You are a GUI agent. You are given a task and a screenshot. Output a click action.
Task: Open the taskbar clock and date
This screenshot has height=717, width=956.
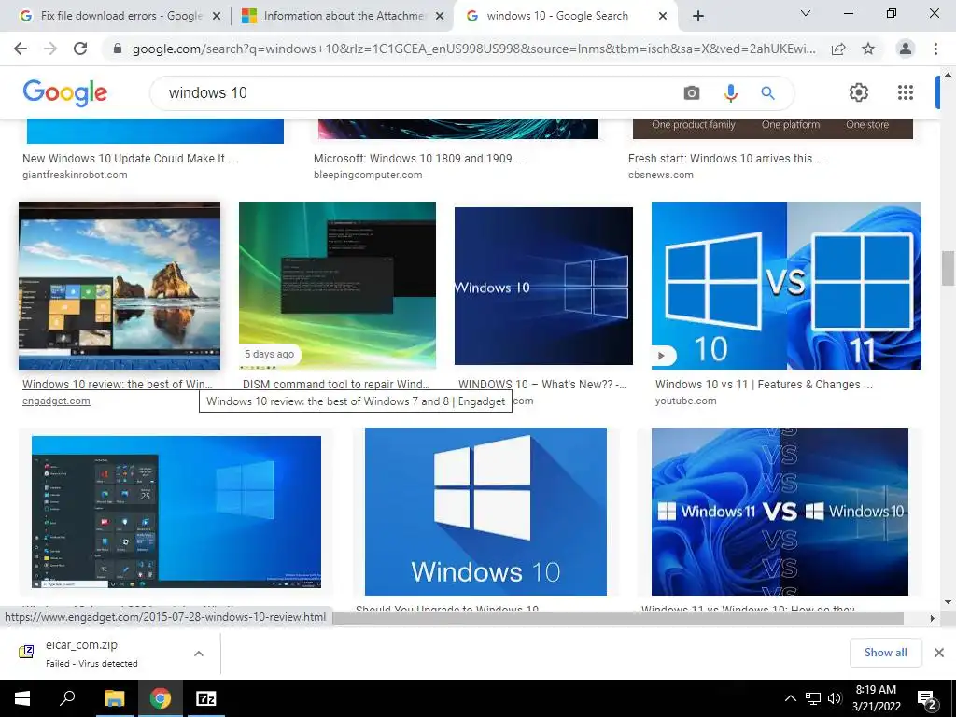tap(876, 698)
